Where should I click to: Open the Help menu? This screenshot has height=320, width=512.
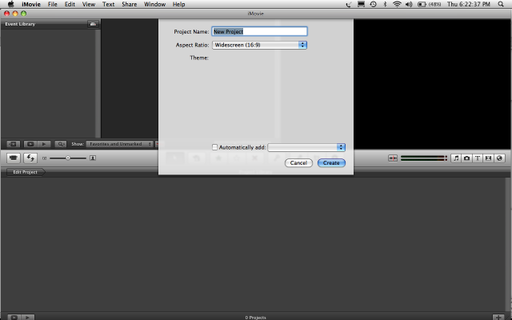coord(178,4)
